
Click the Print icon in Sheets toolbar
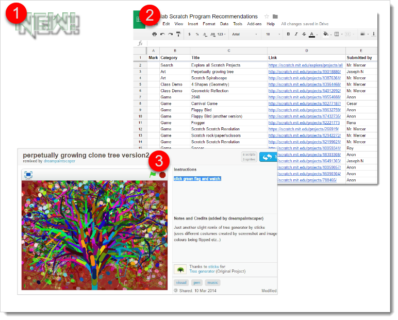coord(154,34)
